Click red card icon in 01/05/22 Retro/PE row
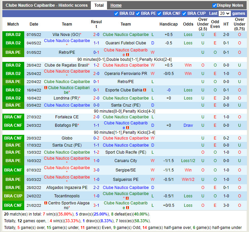The image size is (249, 232). 128,55
